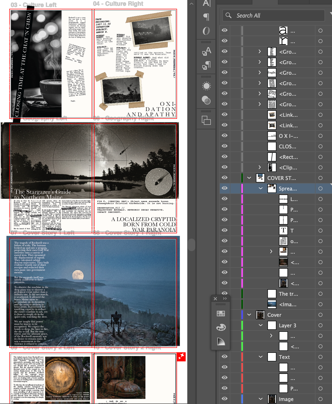
Task: Open the Character panel icon
Action: tap(207, 3)
